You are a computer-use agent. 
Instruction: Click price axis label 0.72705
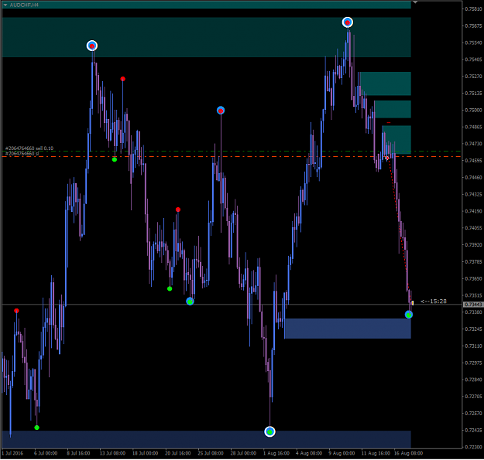tap(473, 397)
